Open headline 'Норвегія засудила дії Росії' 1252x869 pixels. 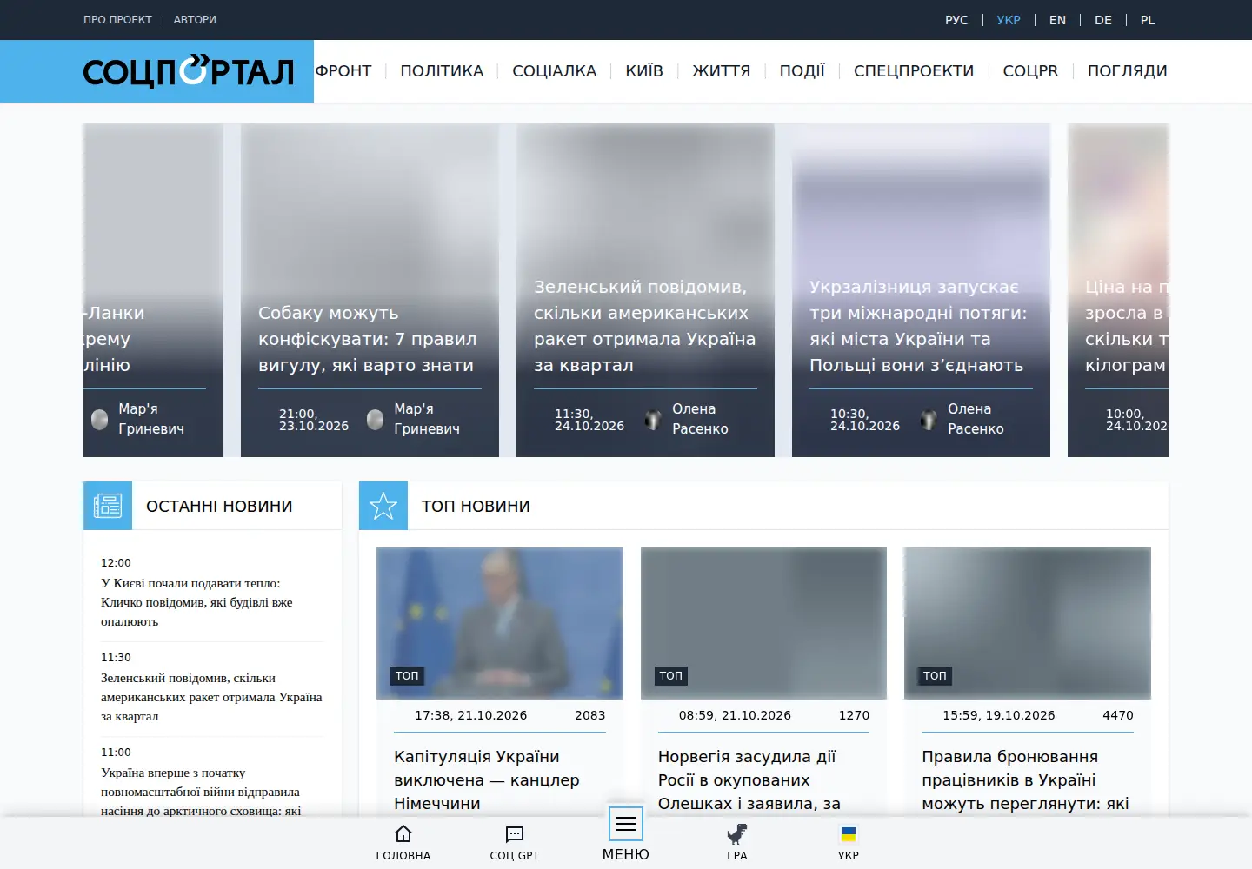tap(749, 780)
